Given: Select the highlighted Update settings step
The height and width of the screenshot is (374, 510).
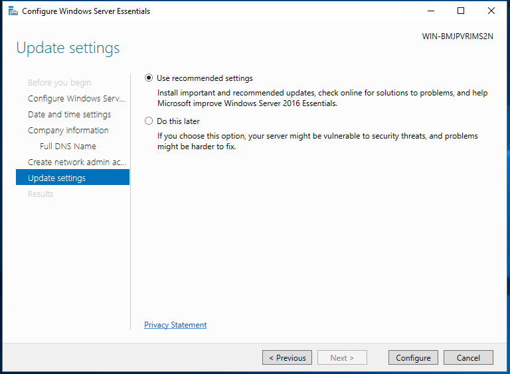Looking at the screenshot, I should [x=72, y=177].
